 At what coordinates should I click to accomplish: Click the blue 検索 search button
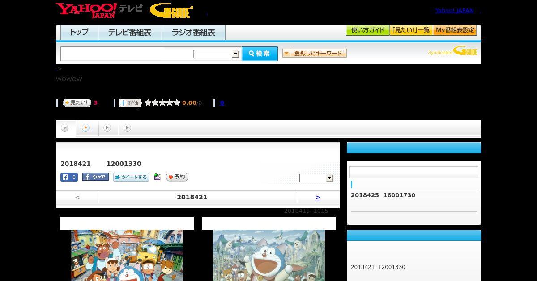260,54
